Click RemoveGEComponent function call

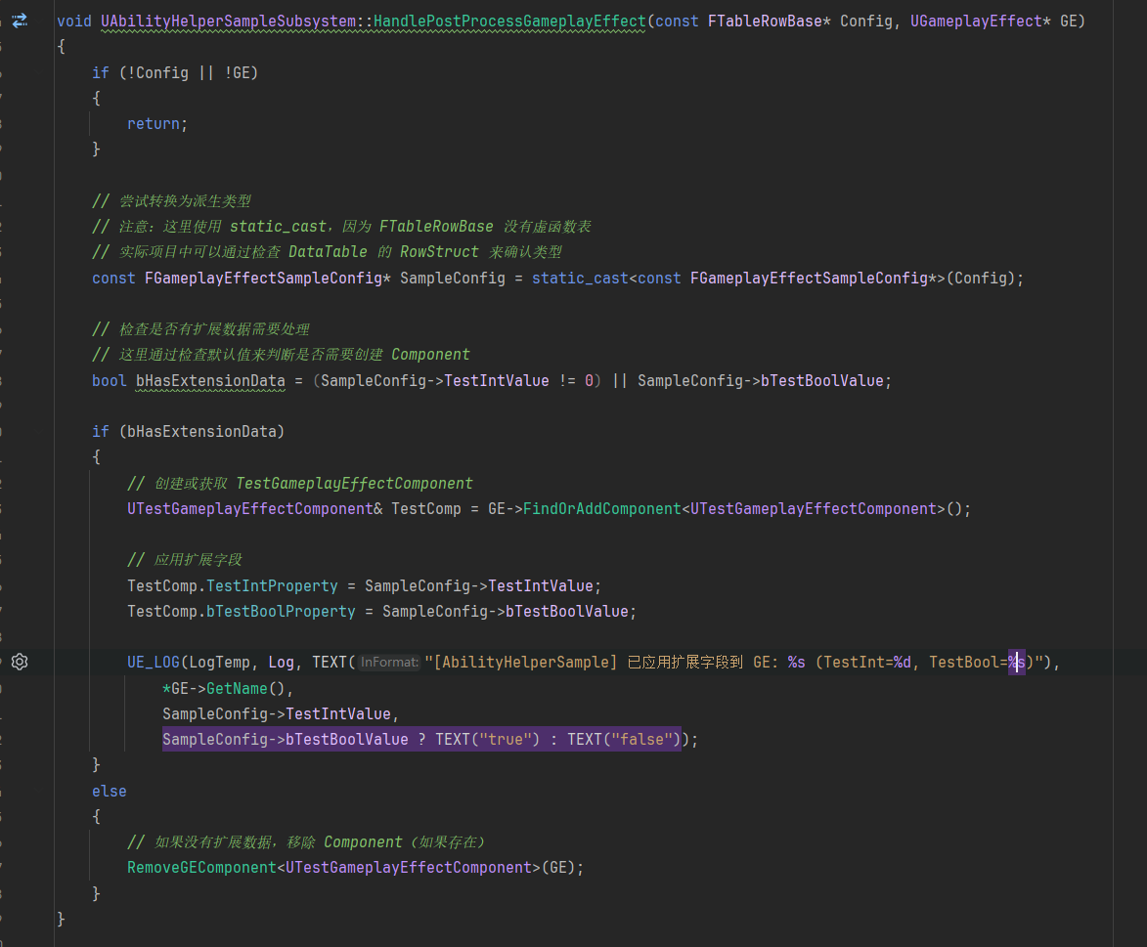coord(201,867)
